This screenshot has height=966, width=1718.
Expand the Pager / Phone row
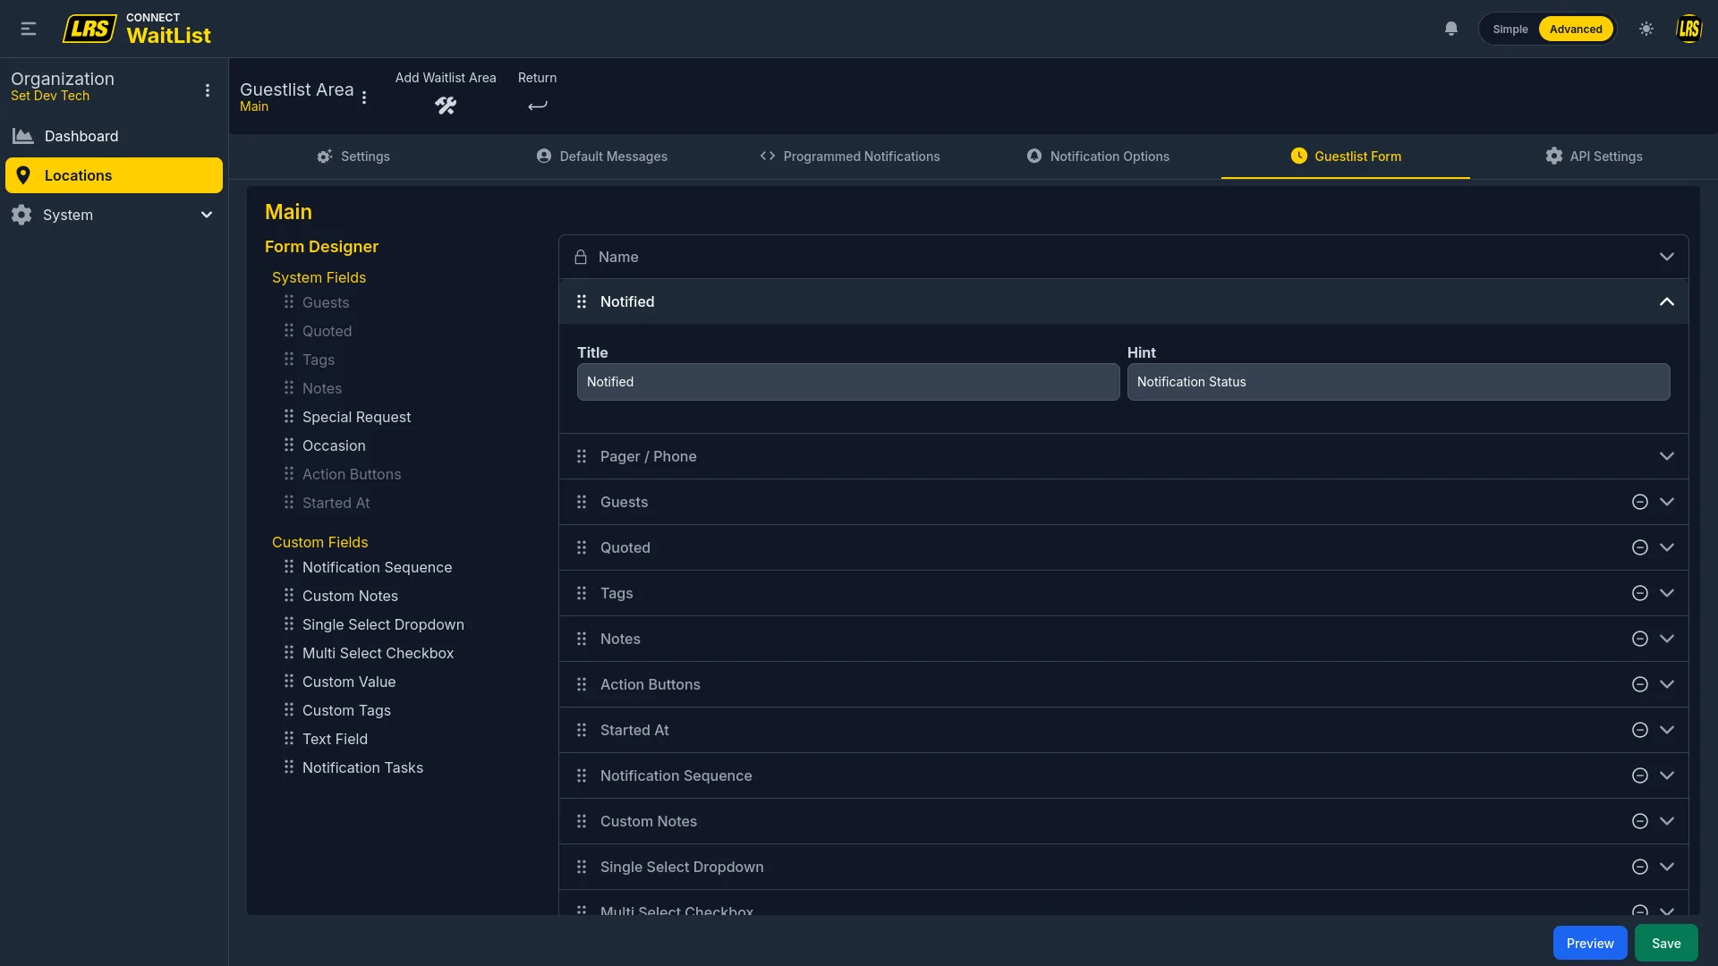(1667, 456)
